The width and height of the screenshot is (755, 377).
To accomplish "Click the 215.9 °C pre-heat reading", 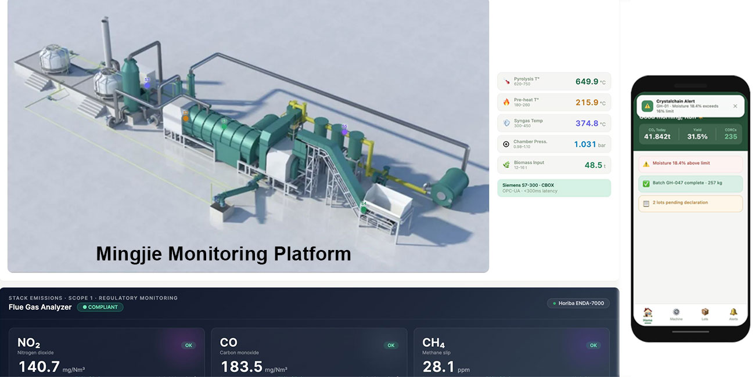I will 591,103.
